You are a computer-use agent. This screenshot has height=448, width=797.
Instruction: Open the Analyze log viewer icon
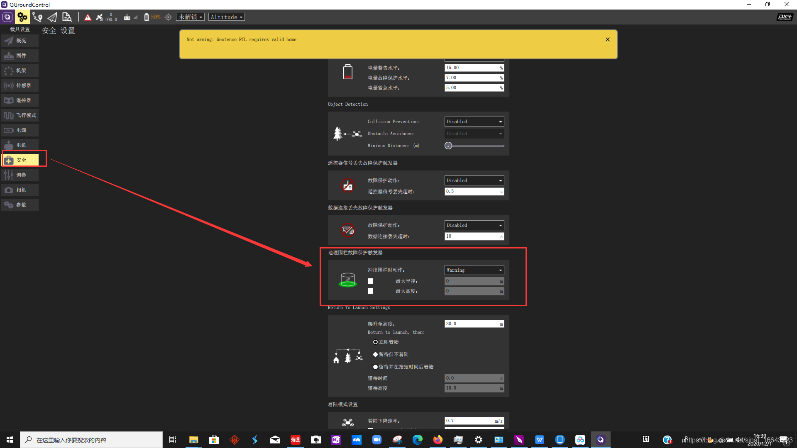(67, 17)
